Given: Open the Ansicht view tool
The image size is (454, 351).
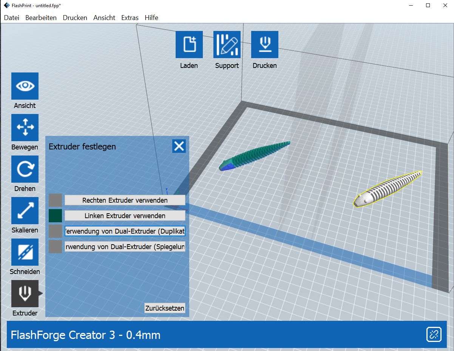Looking at the screenshot, I should click(25, 86).
